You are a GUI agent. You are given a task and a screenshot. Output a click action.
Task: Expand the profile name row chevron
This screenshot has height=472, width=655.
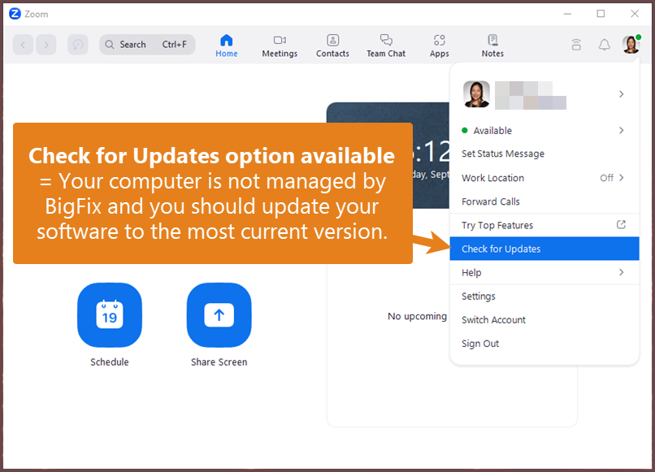621,94
